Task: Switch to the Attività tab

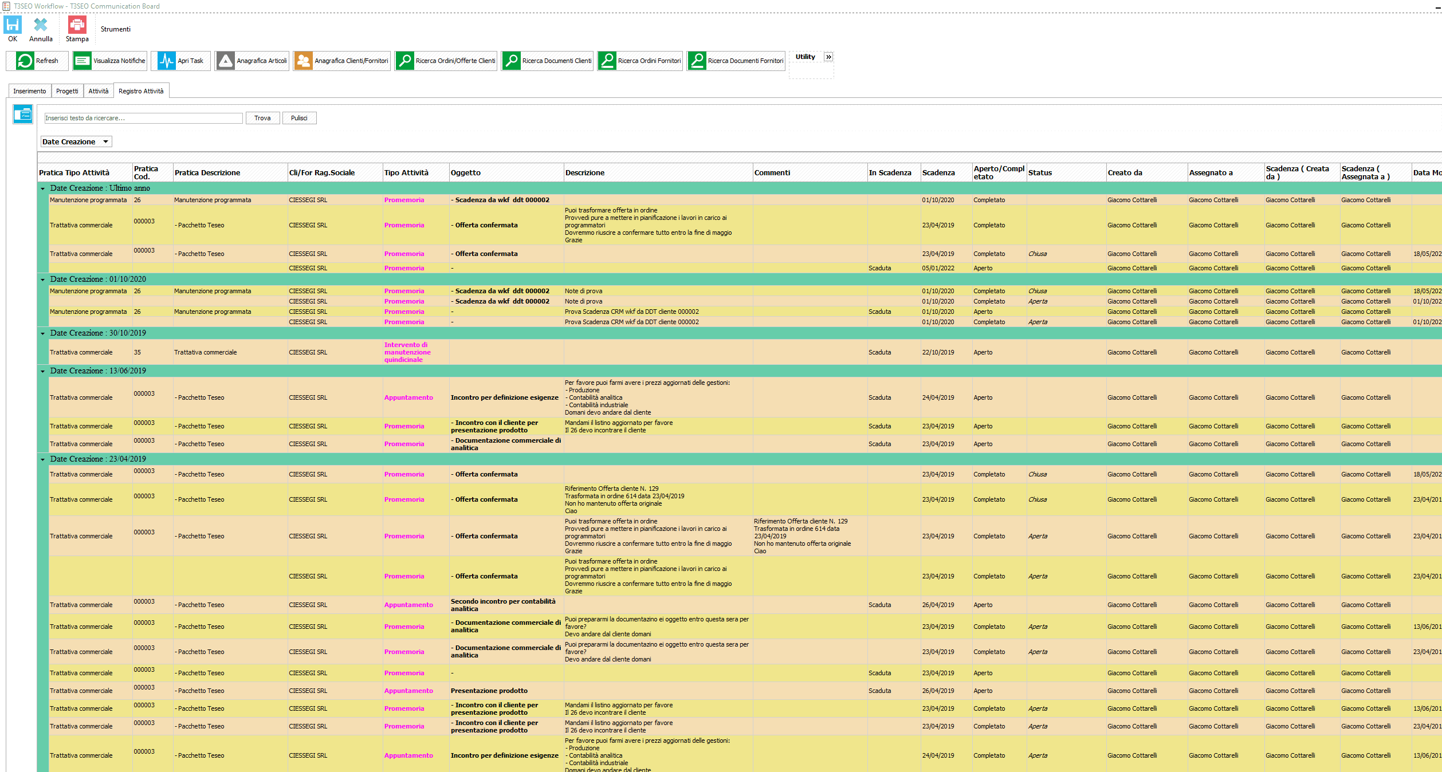Action: coord(99,91)
